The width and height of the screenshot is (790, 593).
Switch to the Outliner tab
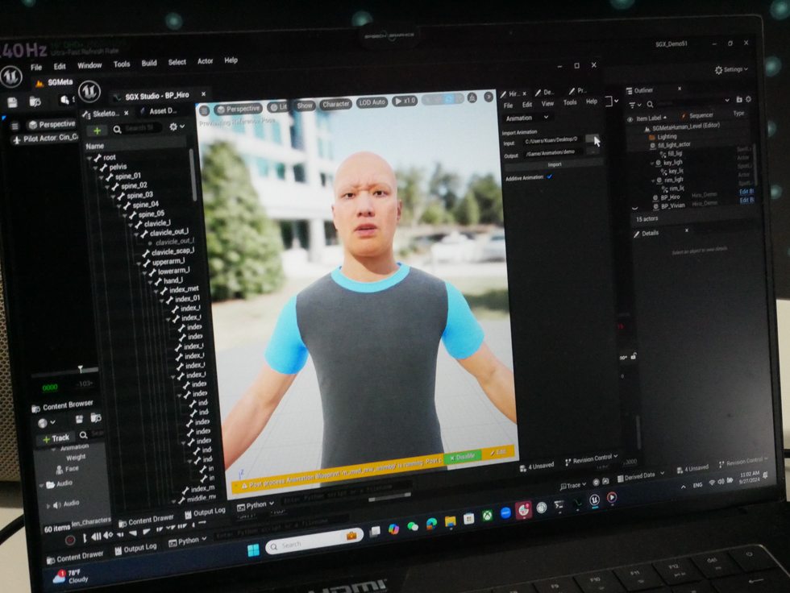(x=643, y=90)
